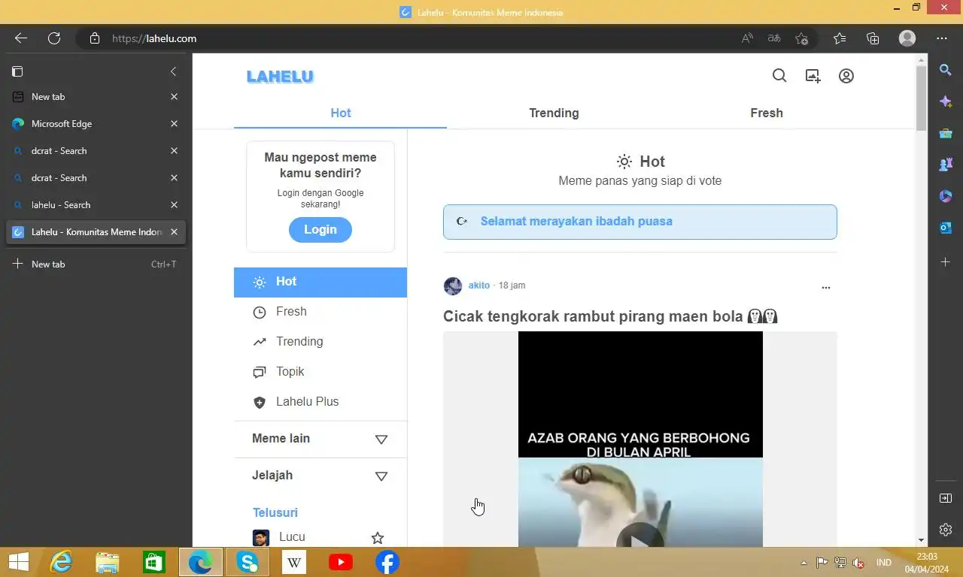Open akito's user profile link
Viewport: 963px width, 577px height.
coord(479,285)
